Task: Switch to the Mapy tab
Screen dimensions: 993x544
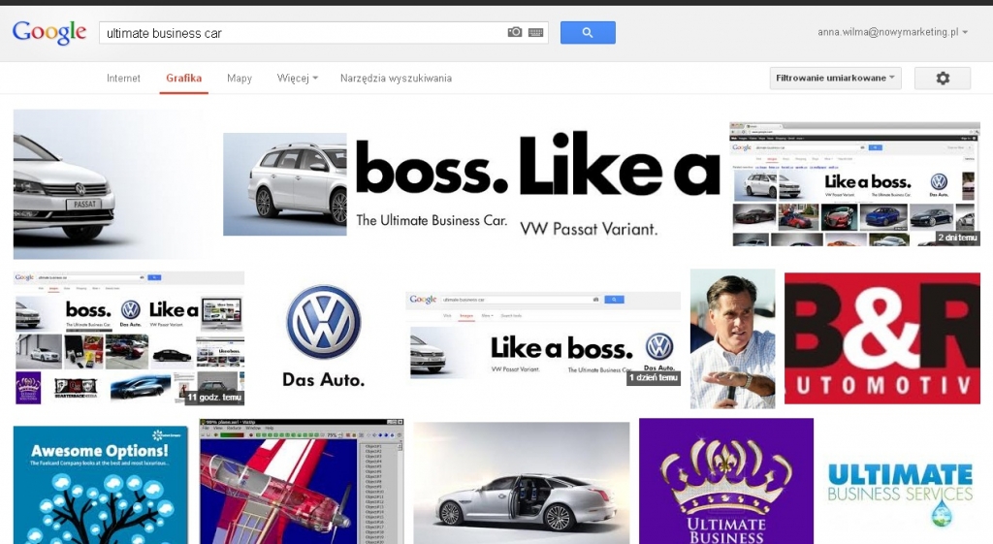Action: [x=240, y=79]
